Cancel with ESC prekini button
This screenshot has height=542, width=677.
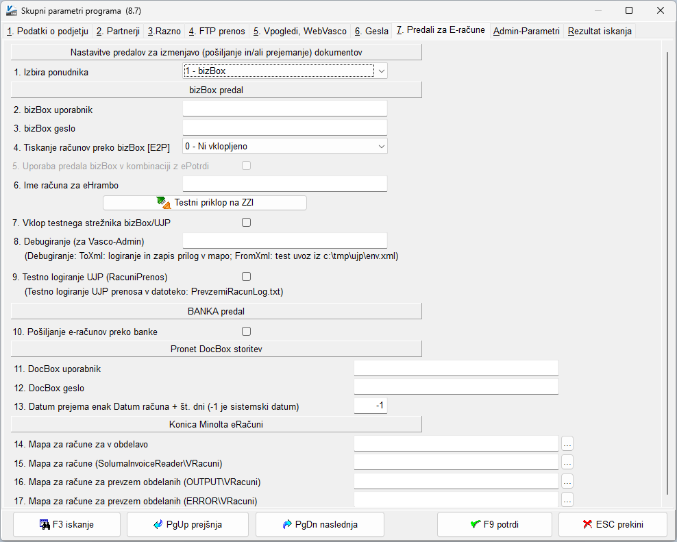click(x=613, y=524)
